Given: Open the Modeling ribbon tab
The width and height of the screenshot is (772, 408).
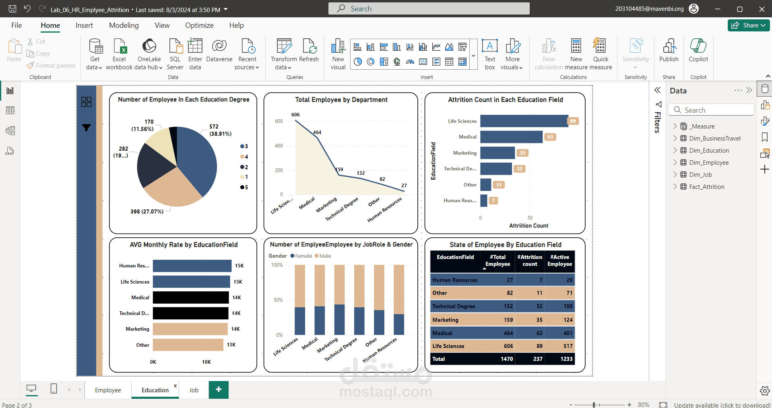Looking at the screenshot, I should [124, 25].
